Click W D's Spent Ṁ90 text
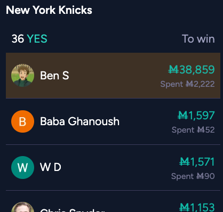The image size is (223, 212). tap(193, 176)
